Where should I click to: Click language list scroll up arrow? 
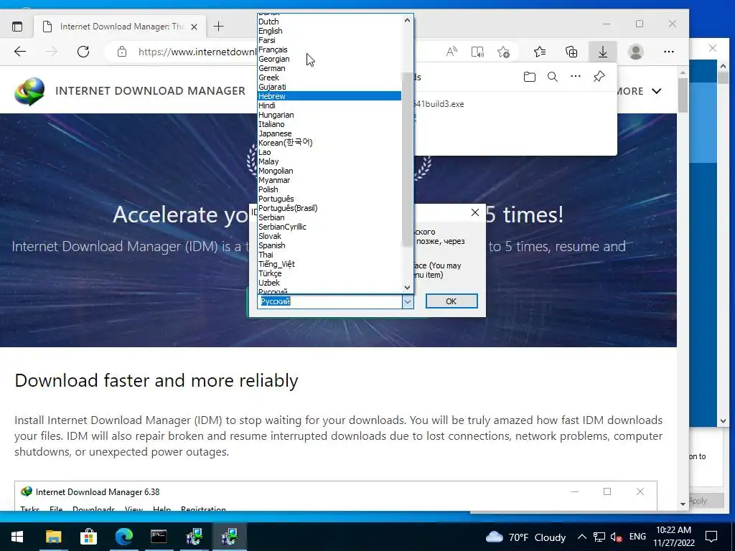(408, 20)
